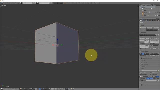Select World item in outliner
160x90 pixels.
145,10
